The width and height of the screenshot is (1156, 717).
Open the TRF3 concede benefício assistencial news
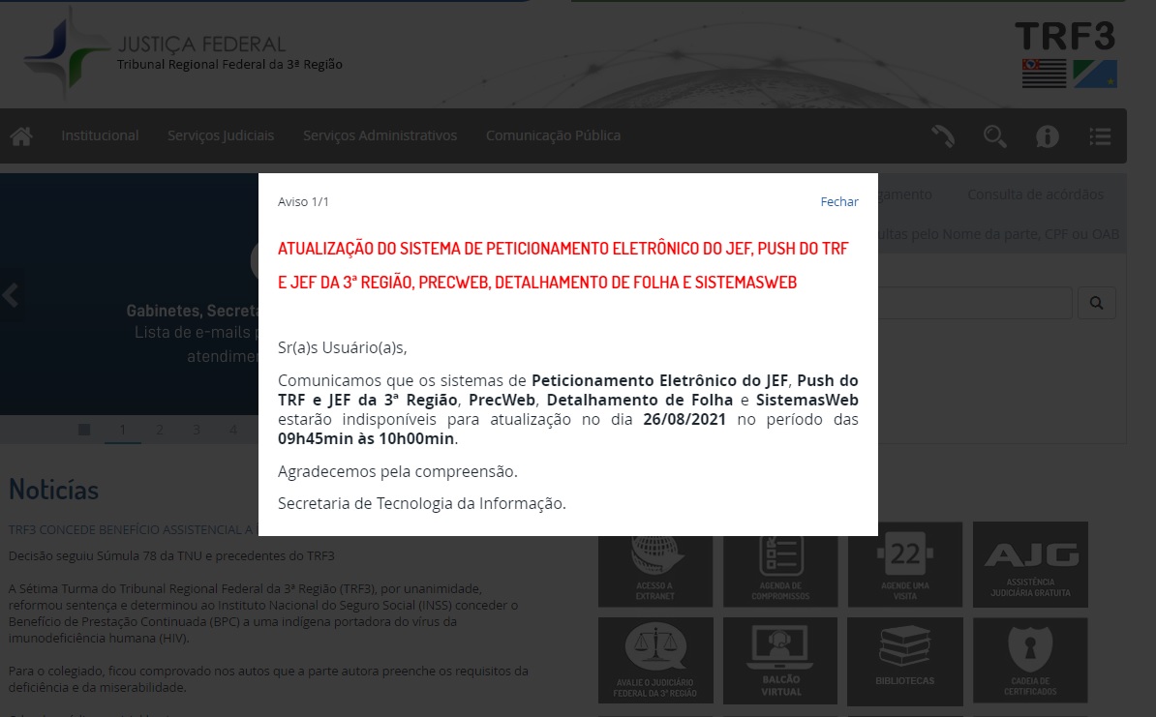(133, 530)
